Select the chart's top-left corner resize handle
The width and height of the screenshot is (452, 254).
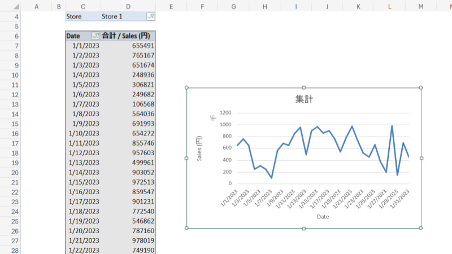point(186,87)
